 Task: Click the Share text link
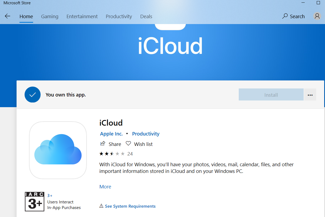[x=115, y=144]
